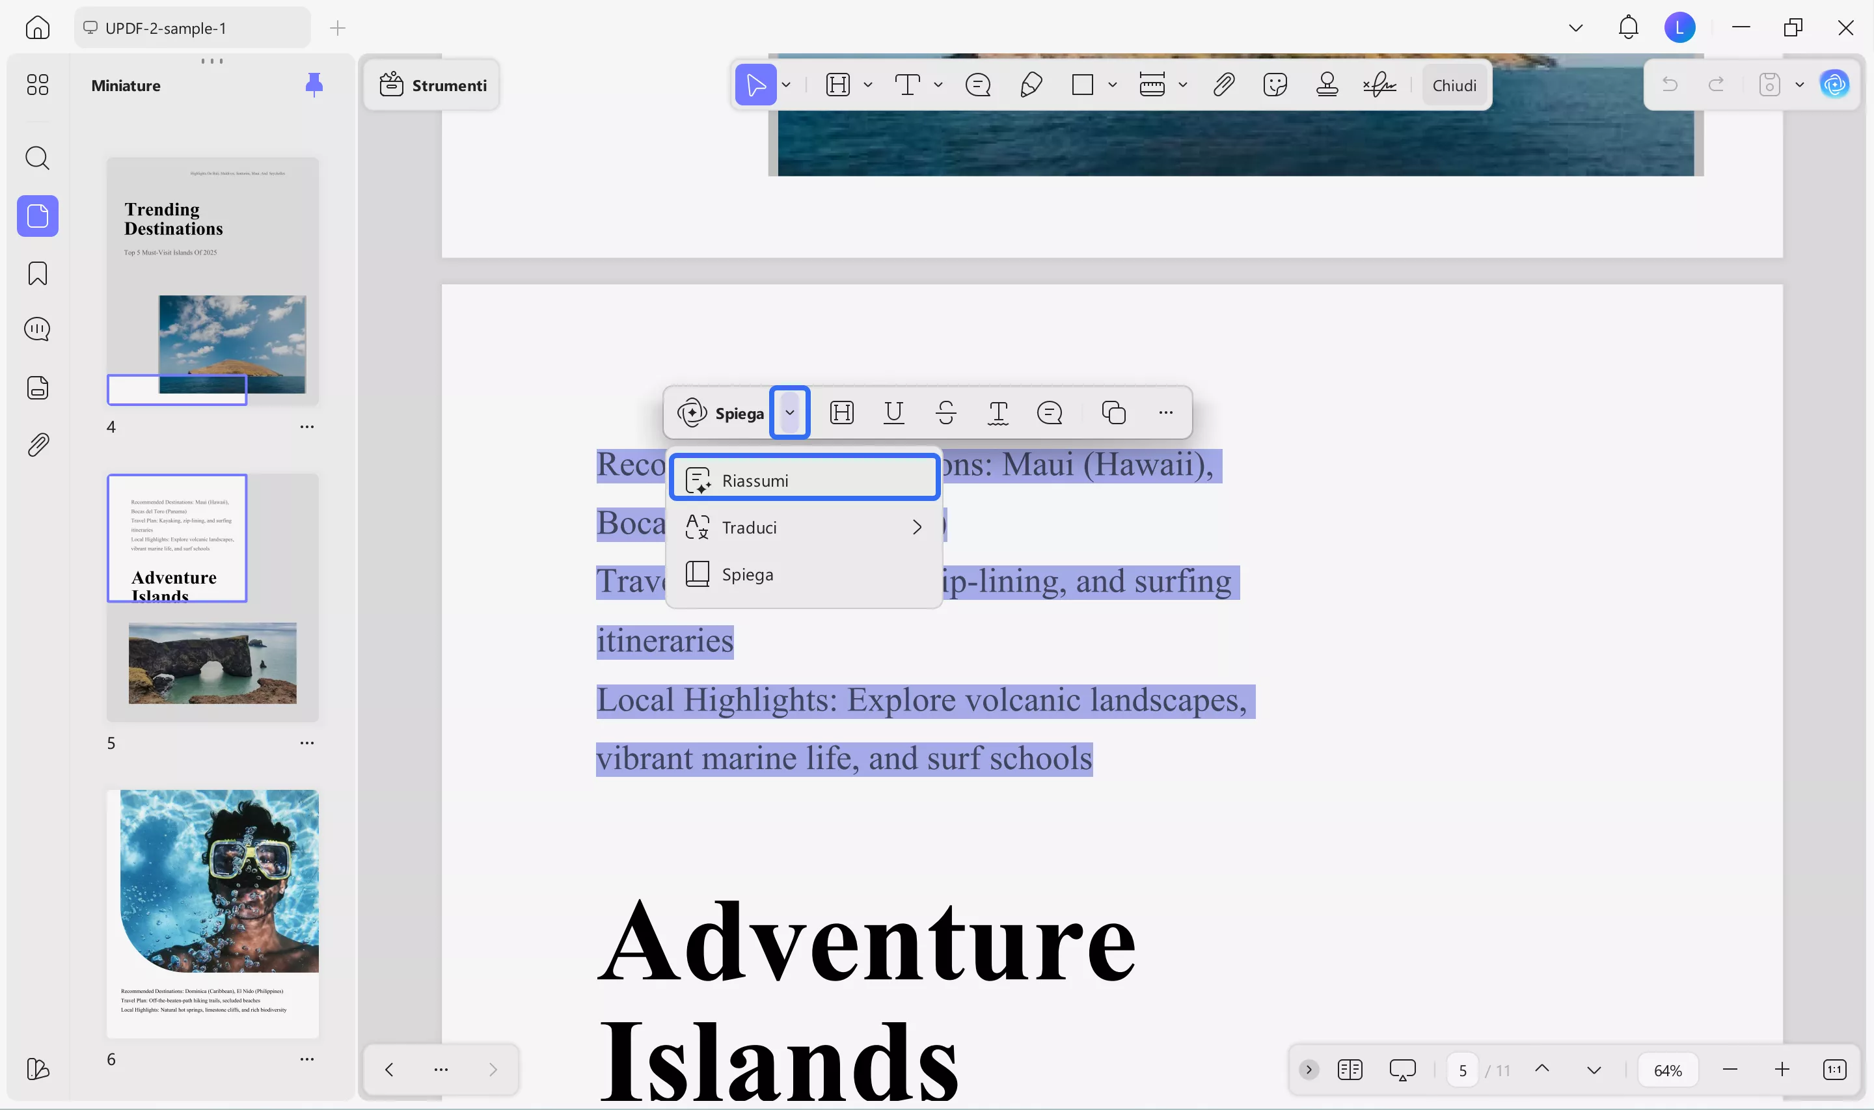Screen dimensions: 1874x1110
Task: Choose Riassumi from the AI menu
Action: 804,479
